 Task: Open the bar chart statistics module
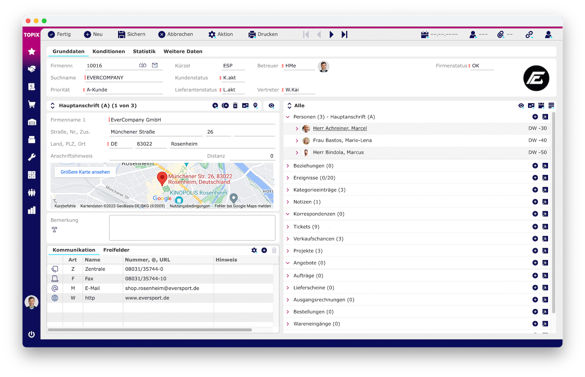click(x=32, y=210)
